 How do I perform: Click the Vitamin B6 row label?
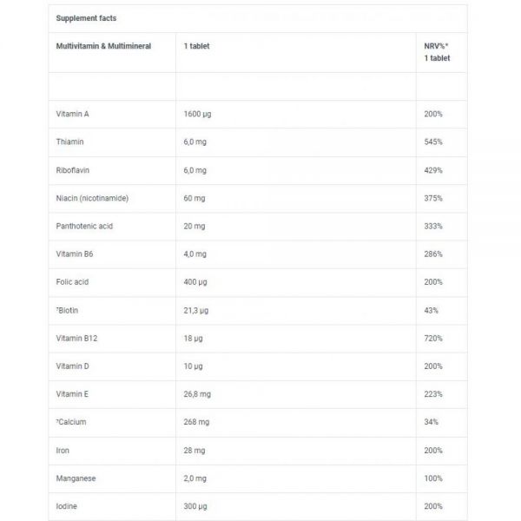[x=75, y=254]
